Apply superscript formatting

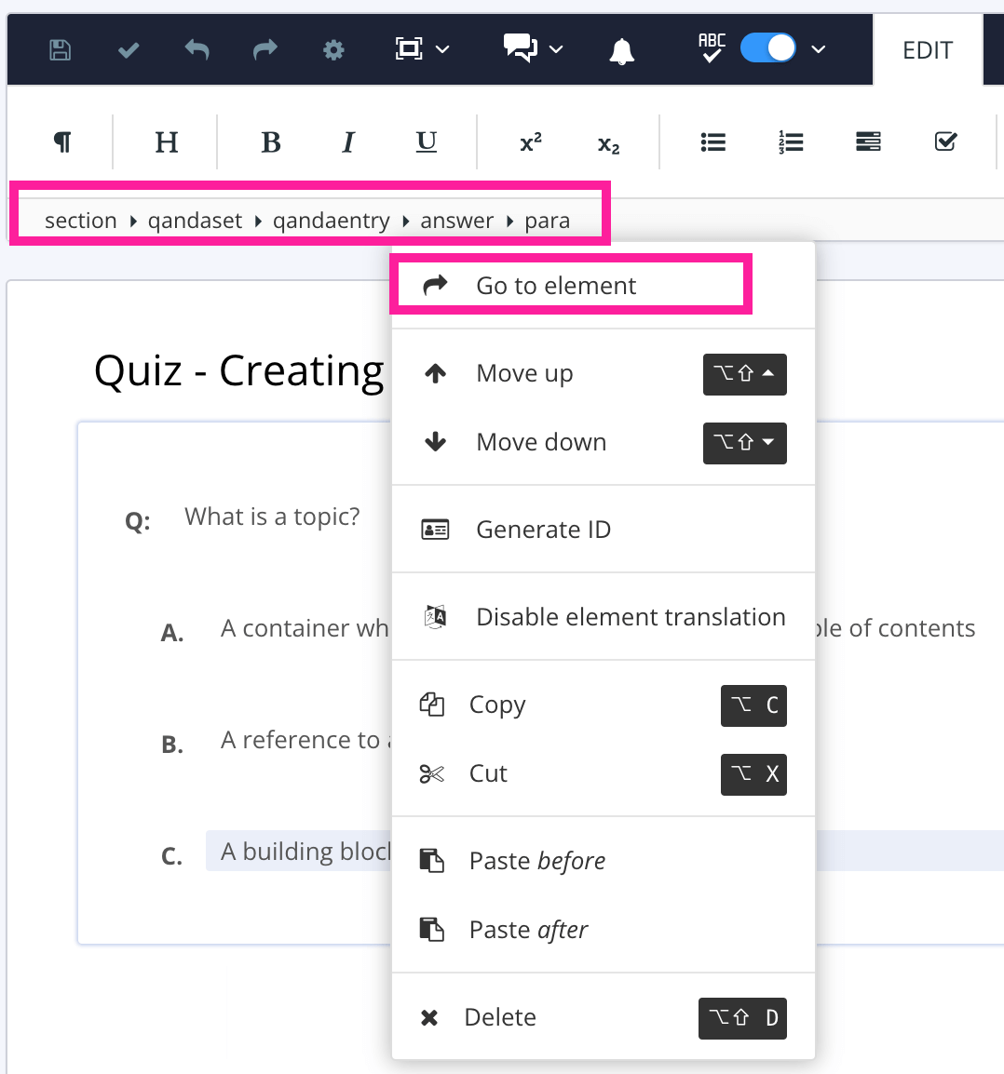(x=530, y=141)
